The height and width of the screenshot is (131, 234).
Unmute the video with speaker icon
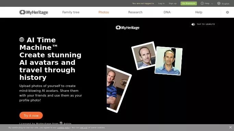click(193, 24)
